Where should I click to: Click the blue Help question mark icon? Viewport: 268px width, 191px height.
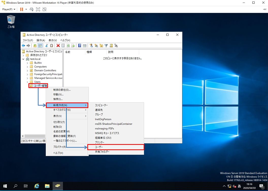click(x=80, y=45)
